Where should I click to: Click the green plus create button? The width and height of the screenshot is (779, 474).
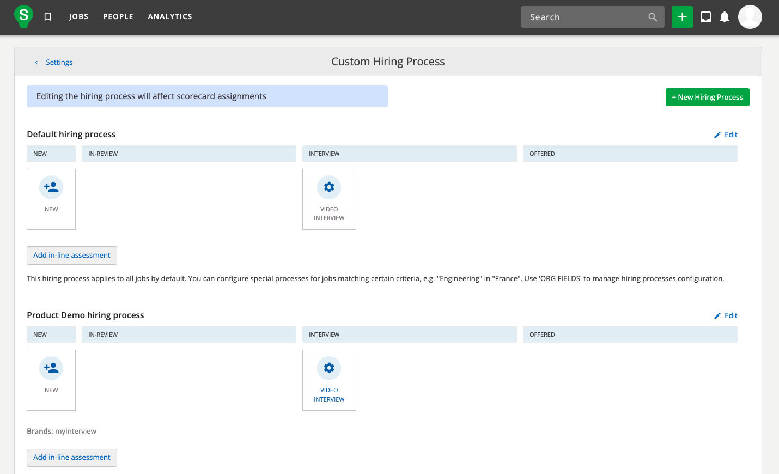(681, 17)
